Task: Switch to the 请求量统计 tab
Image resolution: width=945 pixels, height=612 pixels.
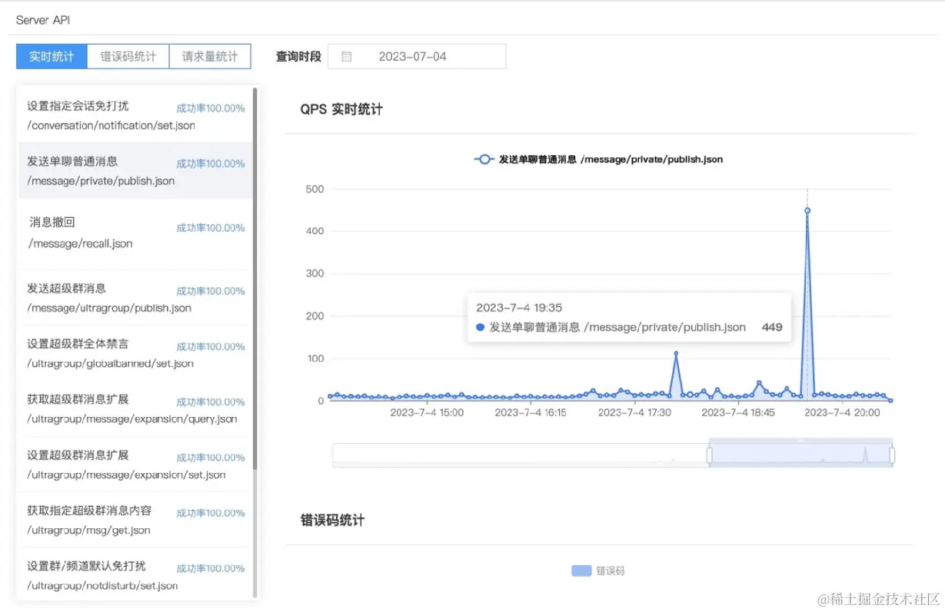Action: pyautogui.click(x=210, y=56)
